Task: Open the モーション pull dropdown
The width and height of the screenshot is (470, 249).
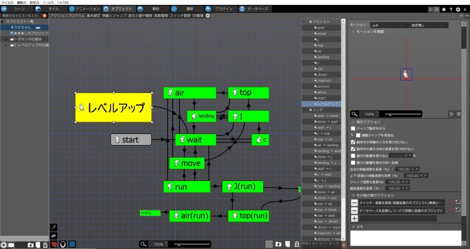Action: [389, 25]
